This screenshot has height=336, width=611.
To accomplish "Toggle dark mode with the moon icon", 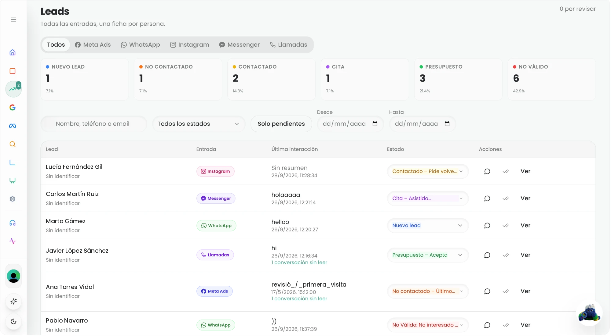I will [x=13, y=322].
